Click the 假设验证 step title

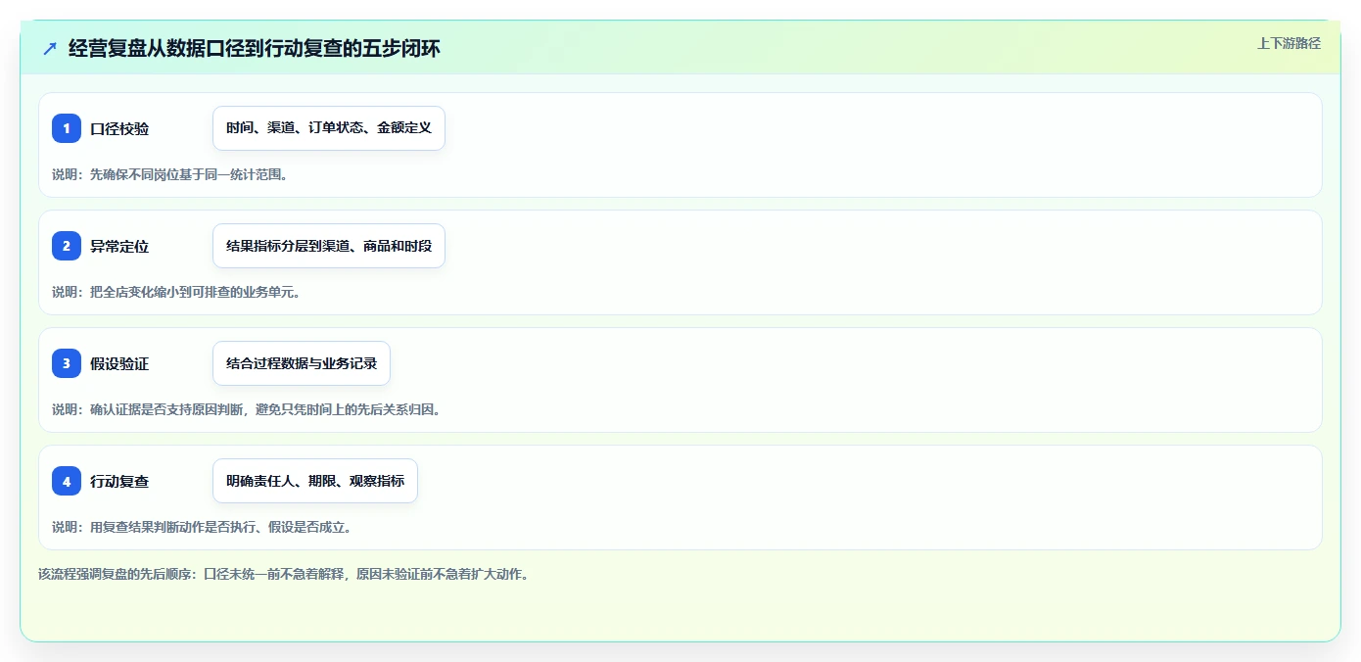pyautogui.click(x=119, y=363)
